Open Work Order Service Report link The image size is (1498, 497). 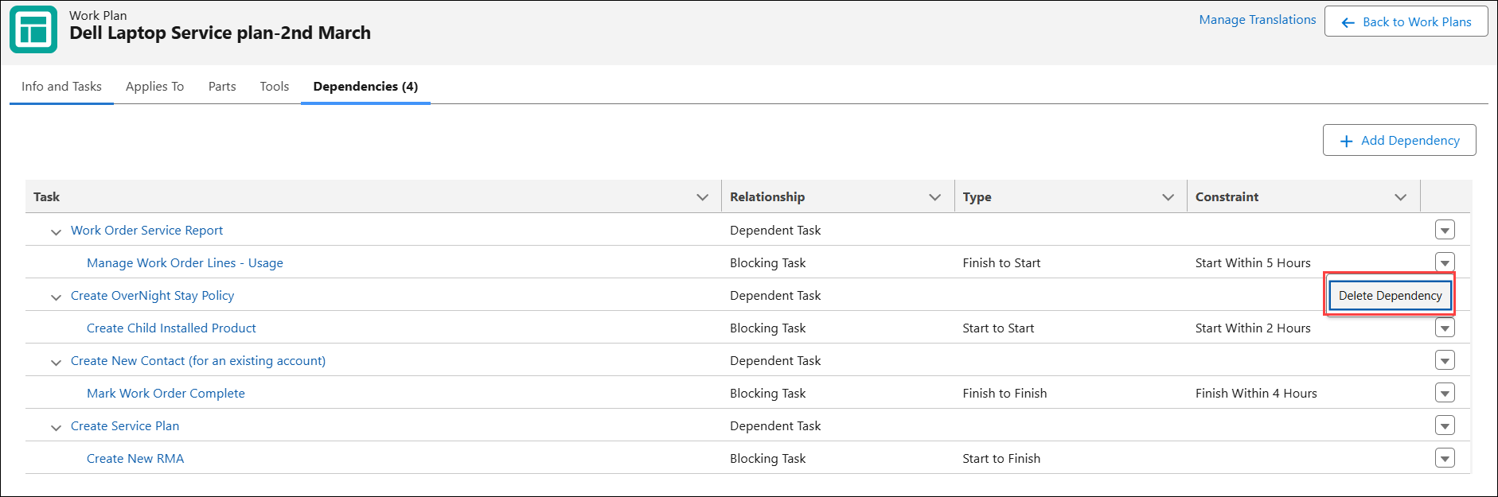pos(146,230)
